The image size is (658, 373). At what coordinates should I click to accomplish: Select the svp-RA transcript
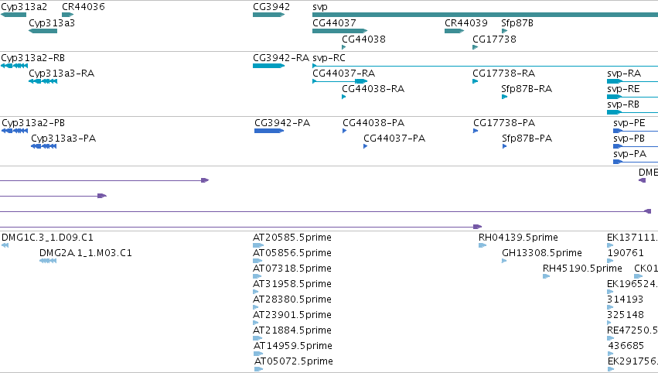pyautogui.click(x=632, y=81)
